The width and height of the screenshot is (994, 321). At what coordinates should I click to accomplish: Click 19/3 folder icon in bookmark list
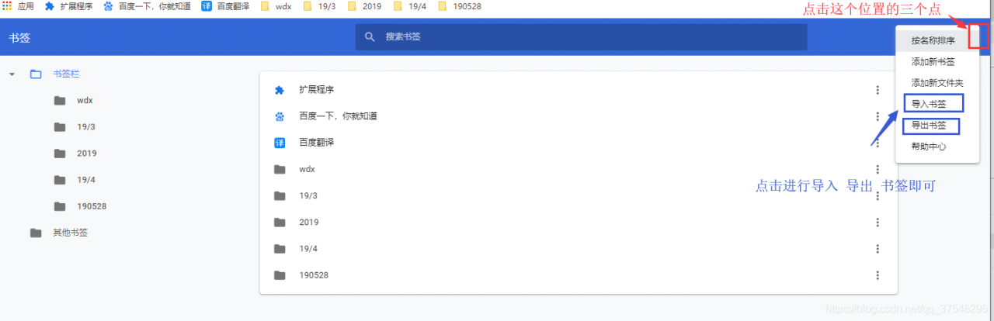click(x=280, y=195)
